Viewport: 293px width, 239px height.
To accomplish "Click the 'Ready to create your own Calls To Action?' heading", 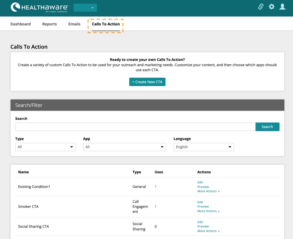I will pyautogui.click(x=147, y=60).
